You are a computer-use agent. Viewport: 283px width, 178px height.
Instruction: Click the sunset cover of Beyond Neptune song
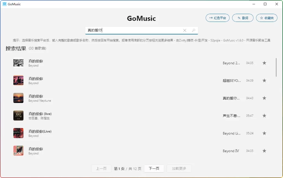(x=19, y=98)
